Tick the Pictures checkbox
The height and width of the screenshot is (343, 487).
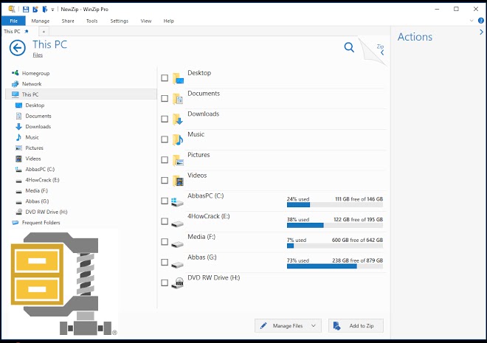pos(165,160)
